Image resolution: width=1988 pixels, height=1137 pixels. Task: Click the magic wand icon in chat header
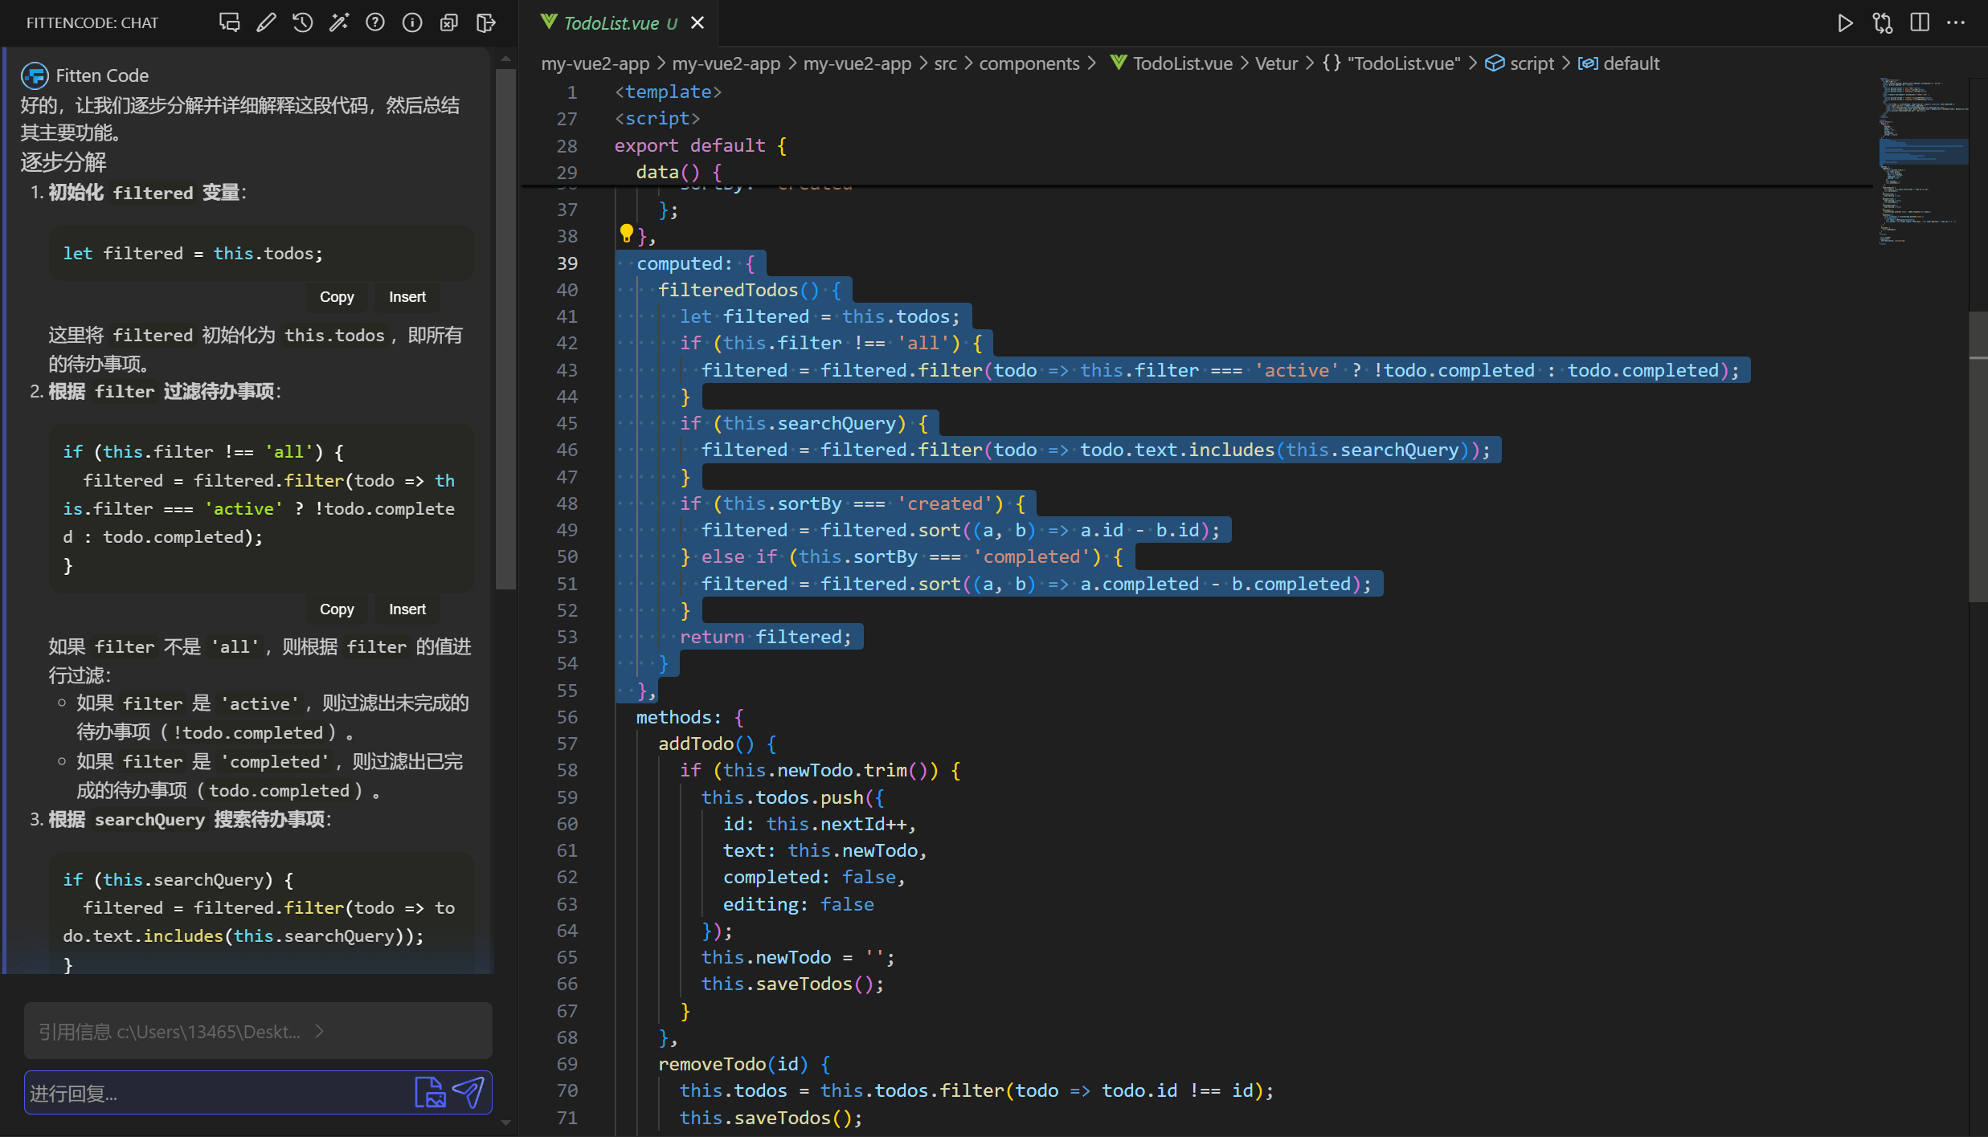click(339, 22)
